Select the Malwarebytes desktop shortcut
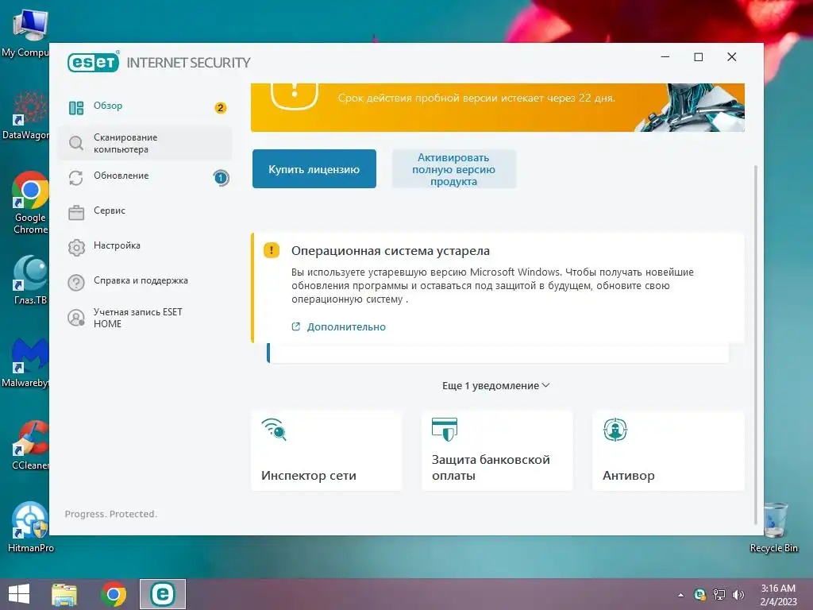 25,362
